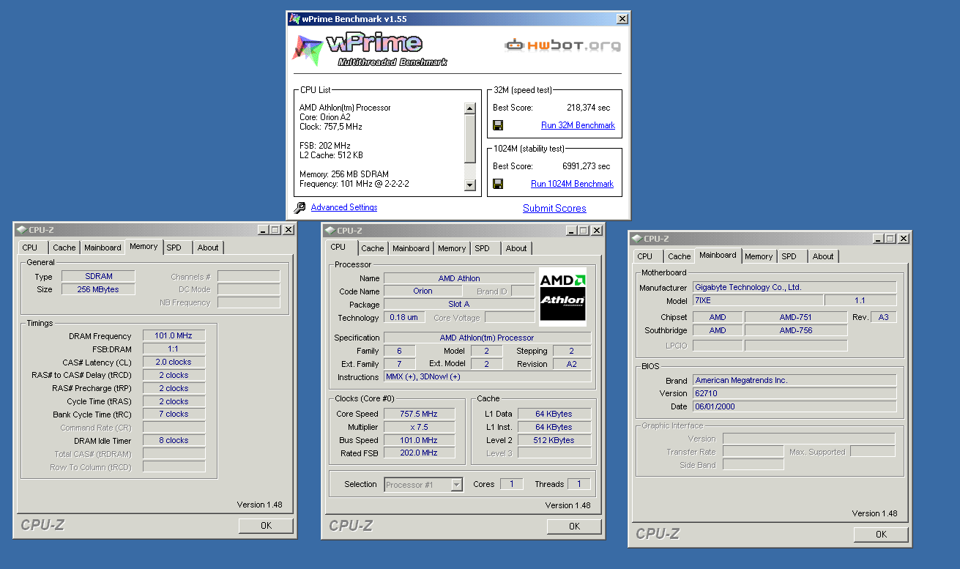Click the Level 2 512 KBytes cache field
Image resolution: width=960 pixels, height=569 pixels.
pos(554,440)
